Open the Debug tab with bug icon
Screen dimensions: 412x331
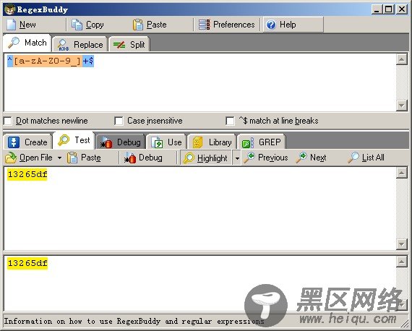(121, 142)
